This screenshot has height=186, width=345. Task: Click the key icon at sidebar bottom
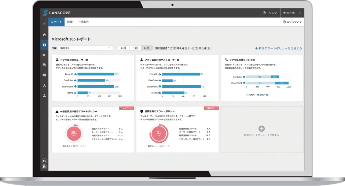click(x=44, y=161)
